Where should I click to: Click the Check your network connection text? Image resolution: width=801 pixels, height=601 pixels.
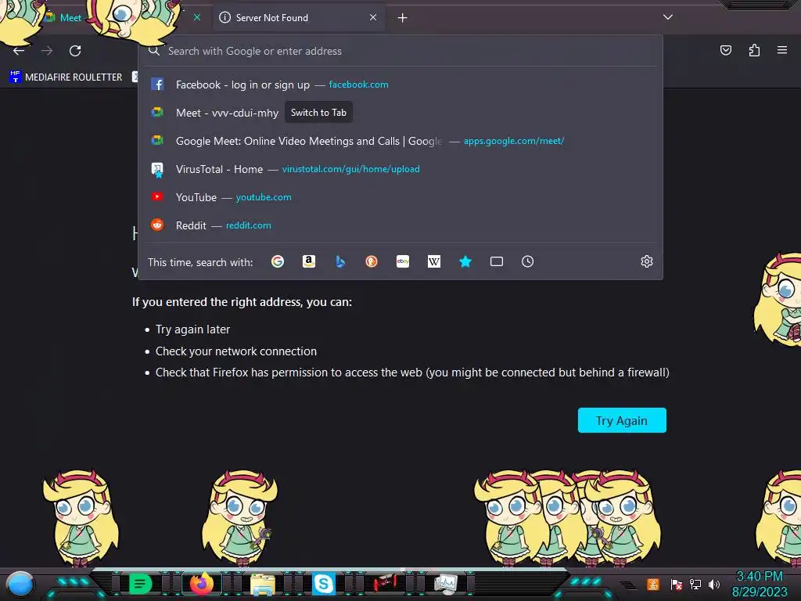(236, 351)
